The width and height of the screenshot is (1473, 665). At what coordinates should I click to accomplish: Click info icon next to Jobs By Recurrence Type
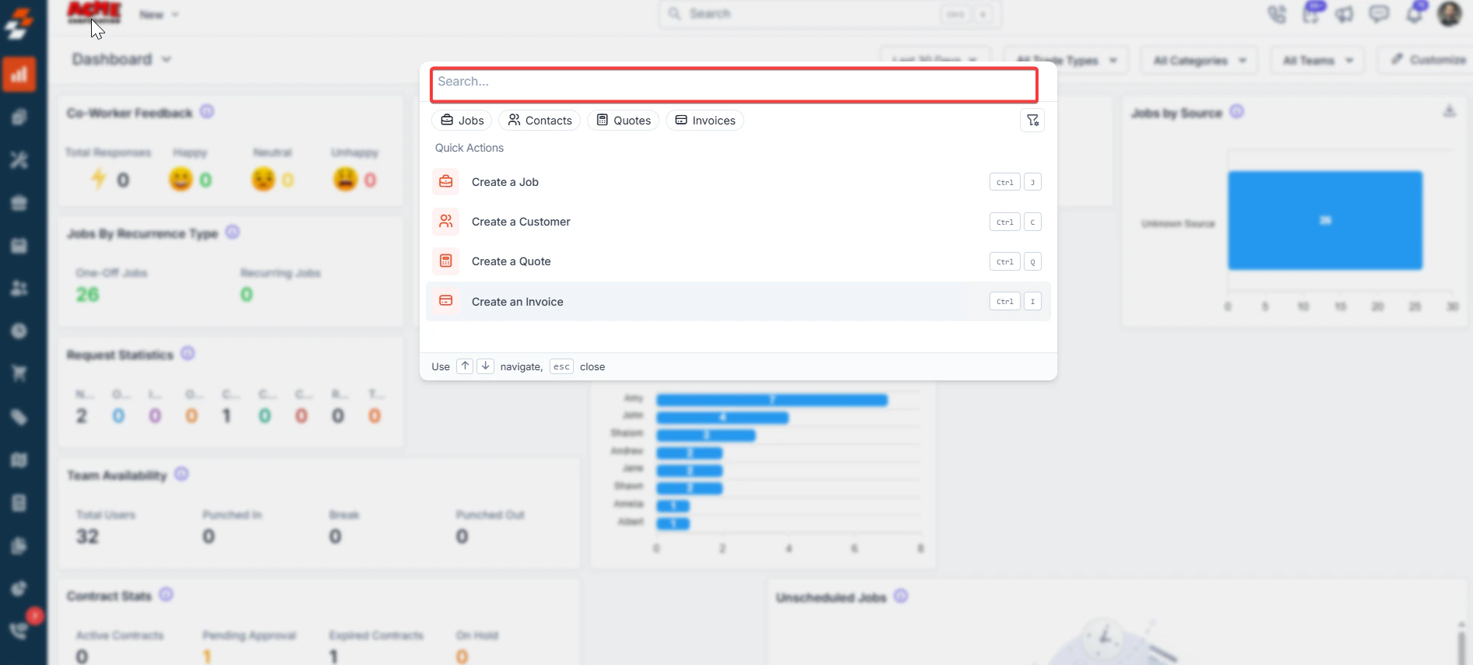point(233,233)
